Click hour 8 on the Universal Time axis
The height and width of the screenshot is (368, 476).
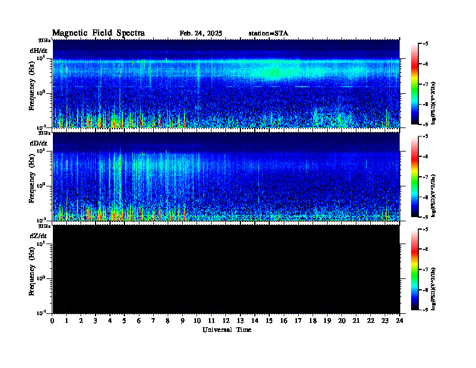(x=168, y=320)
